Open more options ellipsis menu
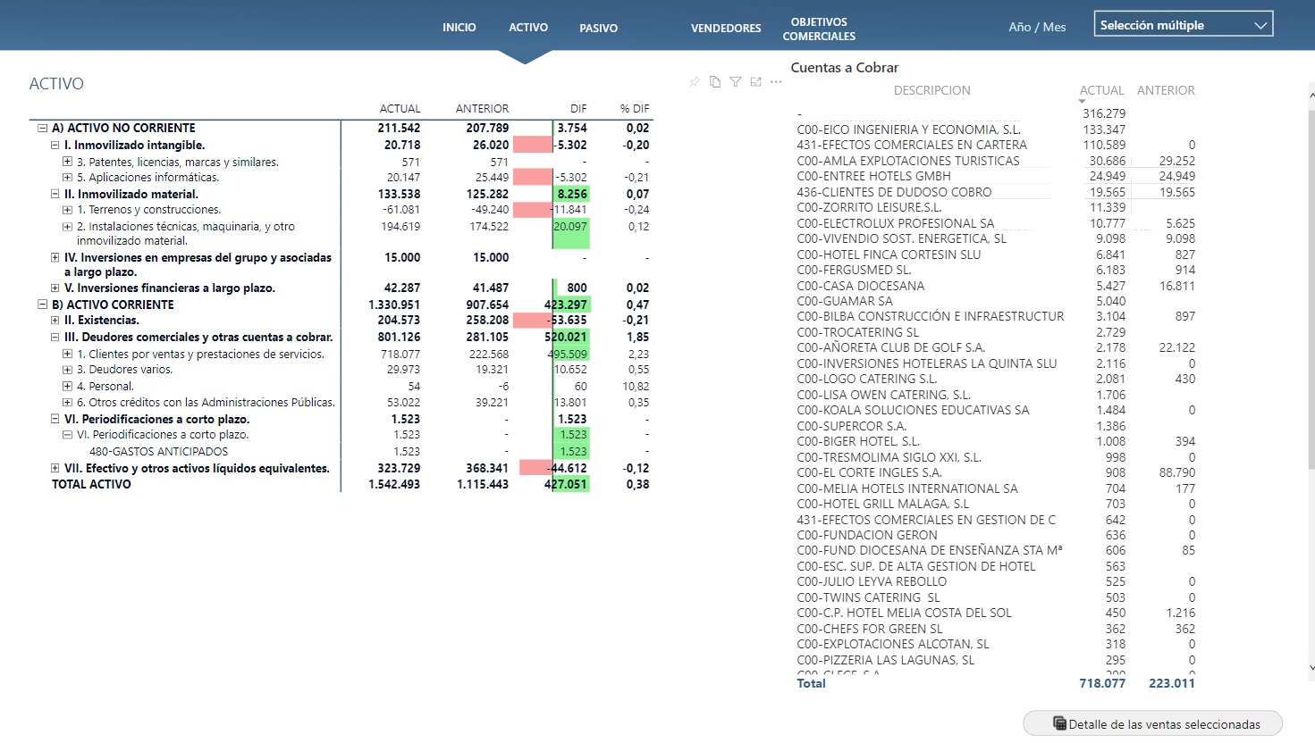Viewport: 1315px width, 743px height. (776, 82)
